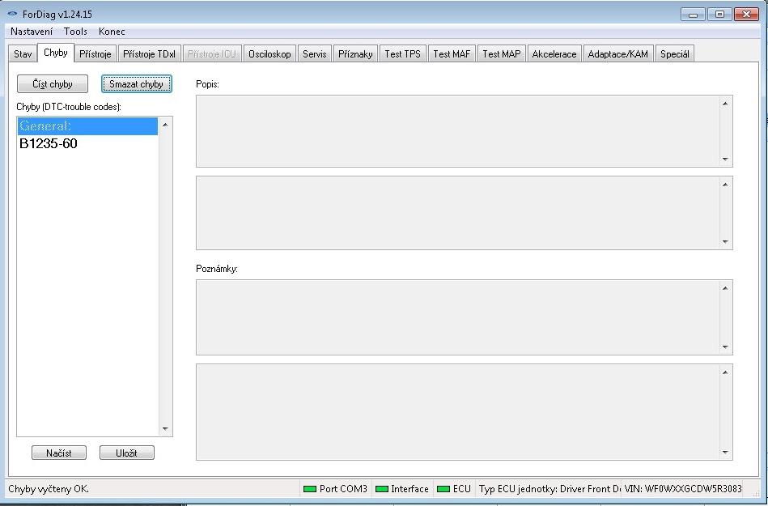Click the green ECU status indicator

pyautogui.click(x=443, y=489)
